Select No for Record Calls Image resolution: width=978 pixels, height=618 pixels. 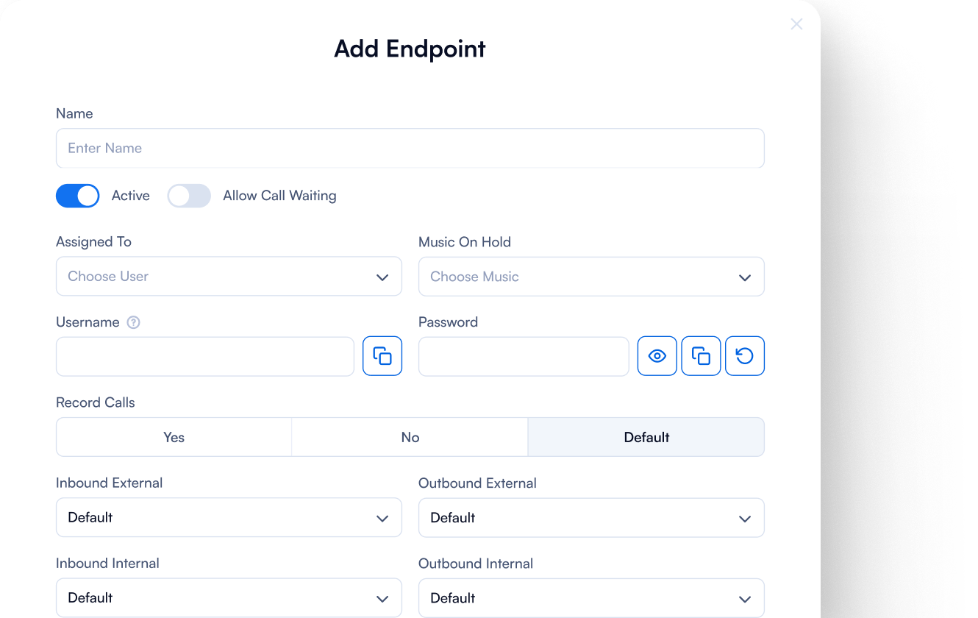(410, 437)
